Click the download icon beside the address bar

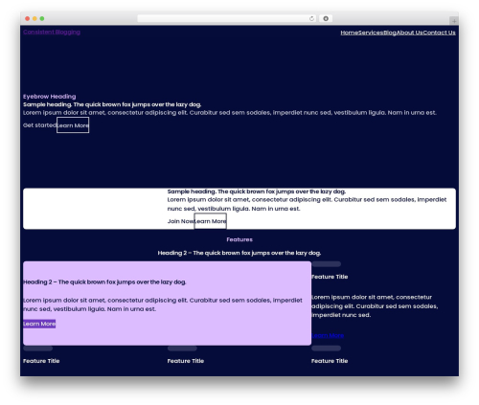[326, 18]
